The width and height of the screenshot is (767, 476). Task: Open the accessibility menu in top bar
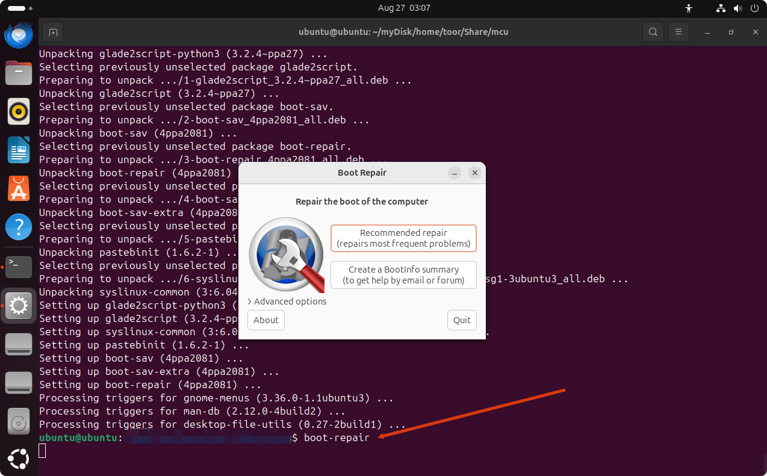(689, 8)
